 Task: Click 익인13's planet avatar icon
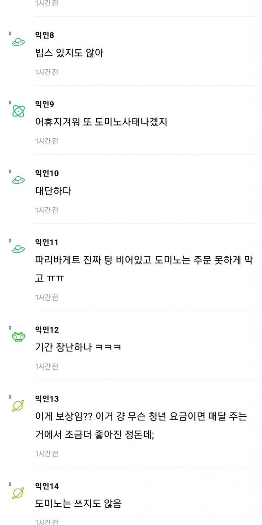tap(18, 405)
